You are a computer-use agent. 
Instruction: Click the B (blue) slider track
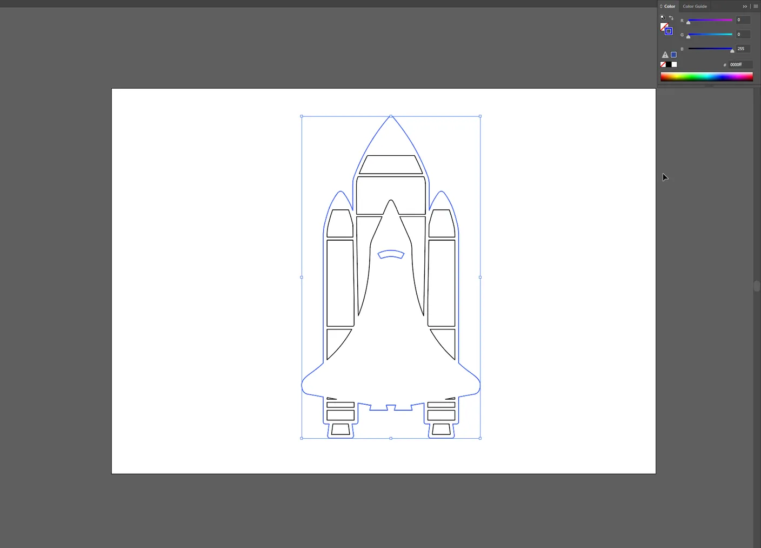710,49
